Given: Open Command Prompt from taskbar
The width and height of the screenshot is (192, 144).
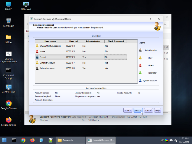Looking at the screenshot, I should coord(14,140).
